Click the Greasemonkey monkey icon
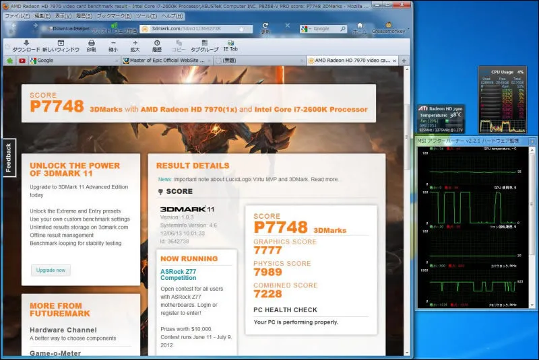This screenshot has width=539, height=360. [x=389, y=25]
